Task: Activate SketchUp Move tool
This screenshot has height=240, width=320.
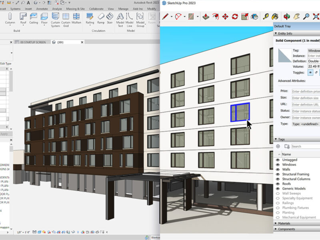Action: click(x=225, y=17)
